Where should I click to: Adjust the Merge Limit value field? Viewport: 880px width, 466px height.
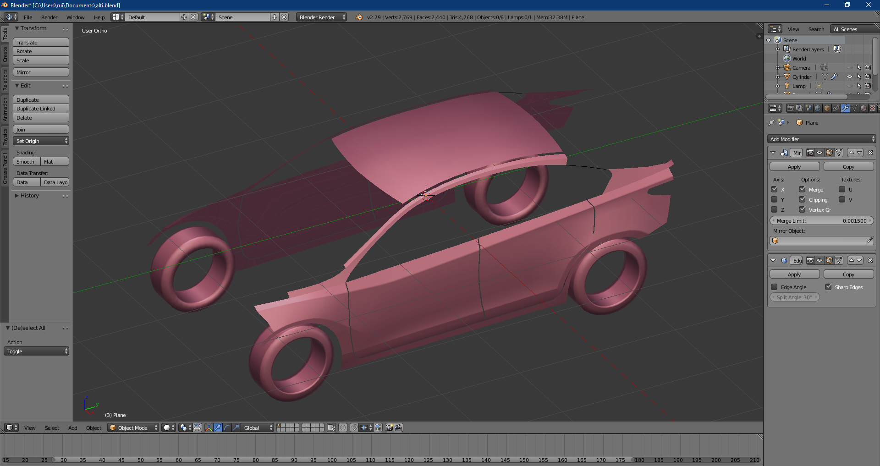821,221
